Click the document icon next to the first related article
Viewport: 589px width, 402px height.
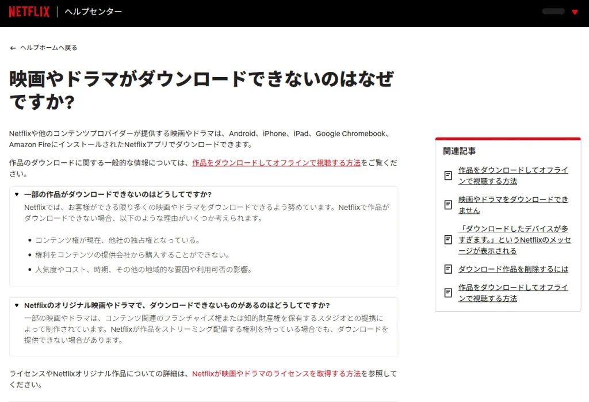[x=448, y=175]
